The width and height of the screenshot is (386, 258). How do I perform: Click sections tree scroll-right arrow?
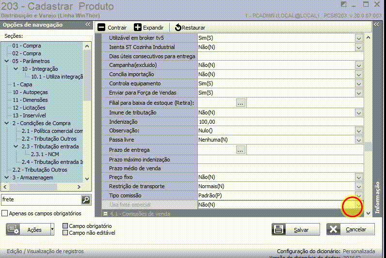click(79, 187)
